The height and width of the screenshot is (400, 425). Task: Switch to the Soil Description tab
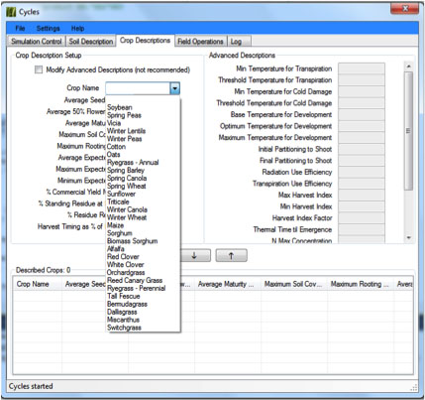pos(91,42)
